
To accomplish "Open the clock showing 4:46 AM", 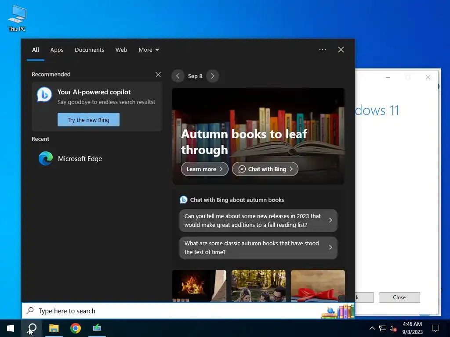I will 412,328.
